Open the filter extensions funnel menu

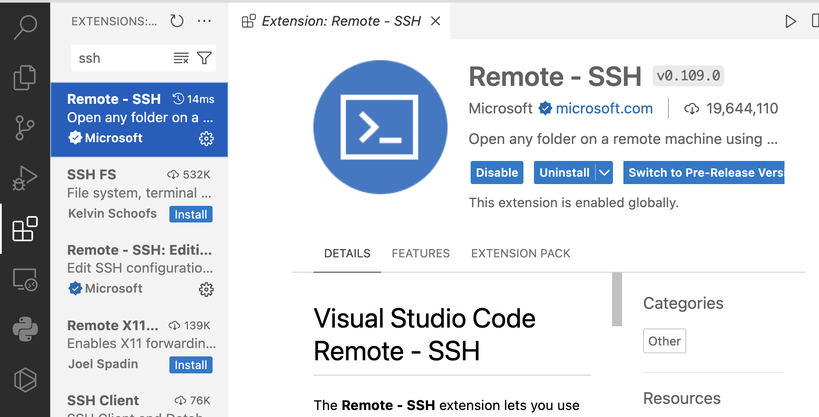[x=204, y=58]
